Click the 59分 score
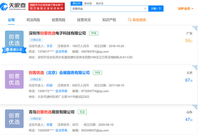Viewport: 198px width, 135px height. click(x=189, y=41)
